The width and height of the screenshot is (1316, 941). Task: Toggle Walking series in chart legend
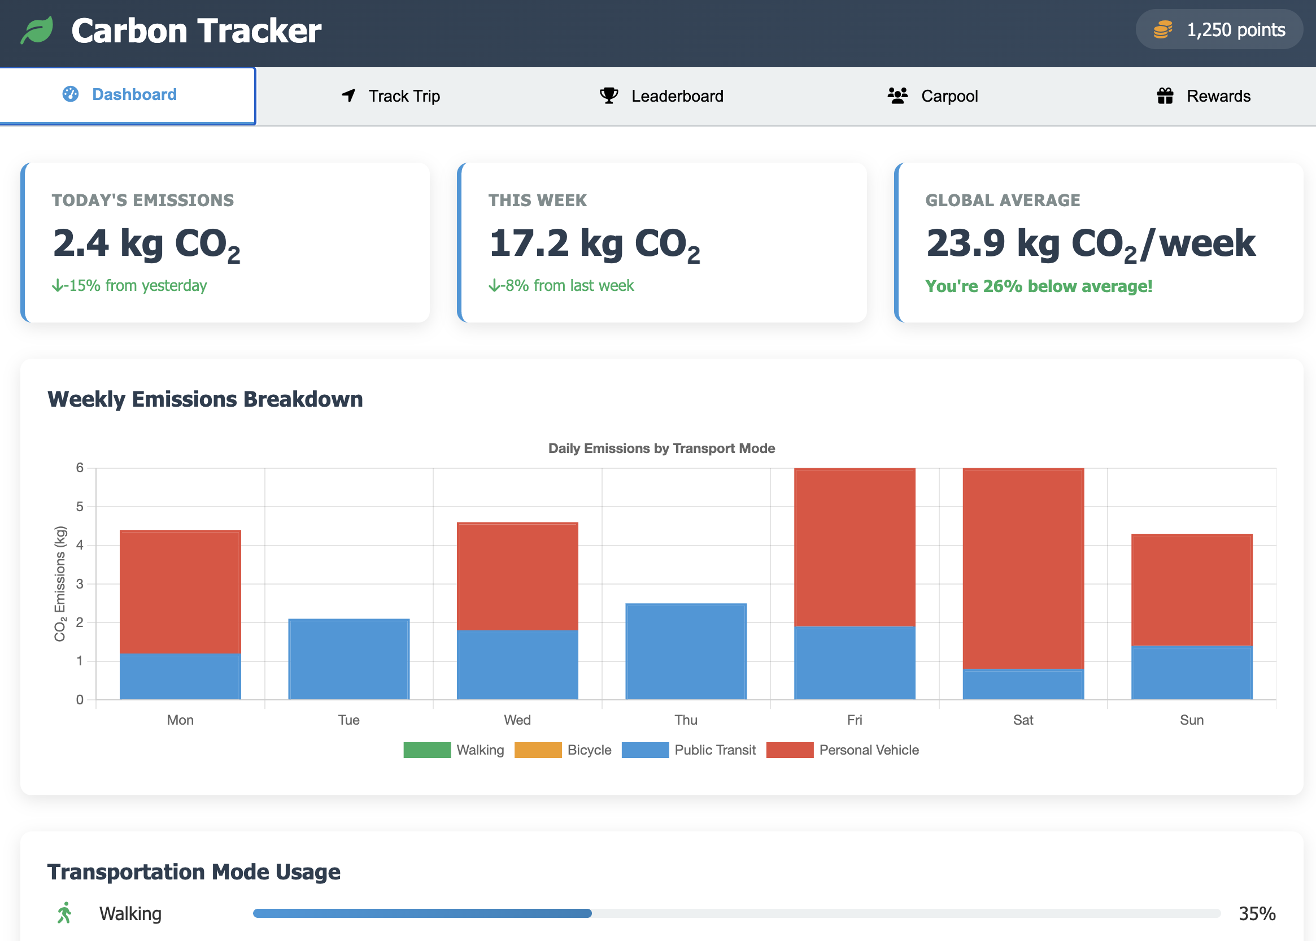tap(454, 750)
